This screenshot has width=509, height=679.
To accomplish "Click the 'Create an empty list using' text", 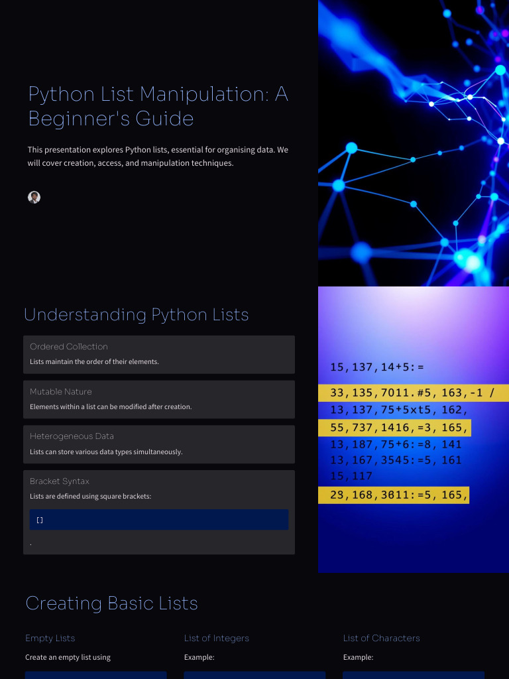I will click(x=68, y=657).
